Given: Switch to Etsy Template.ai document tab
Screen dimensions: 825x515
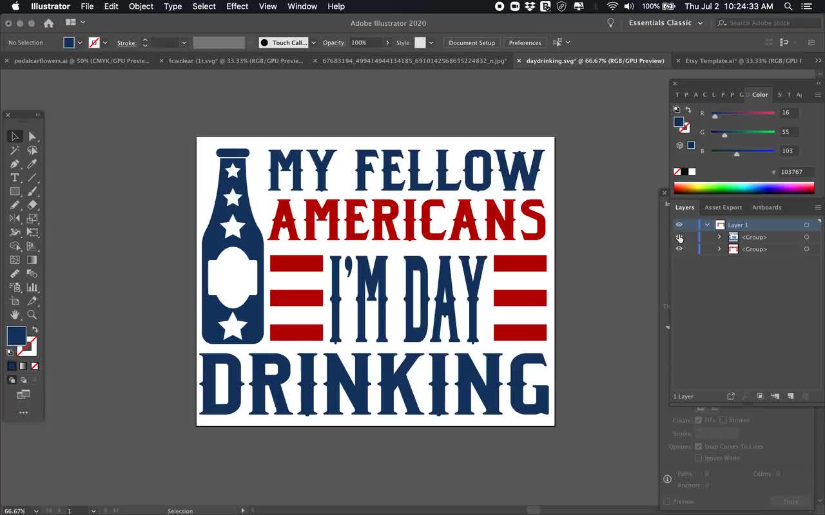Looking at the screenshot, I should (x=742, y=61).
